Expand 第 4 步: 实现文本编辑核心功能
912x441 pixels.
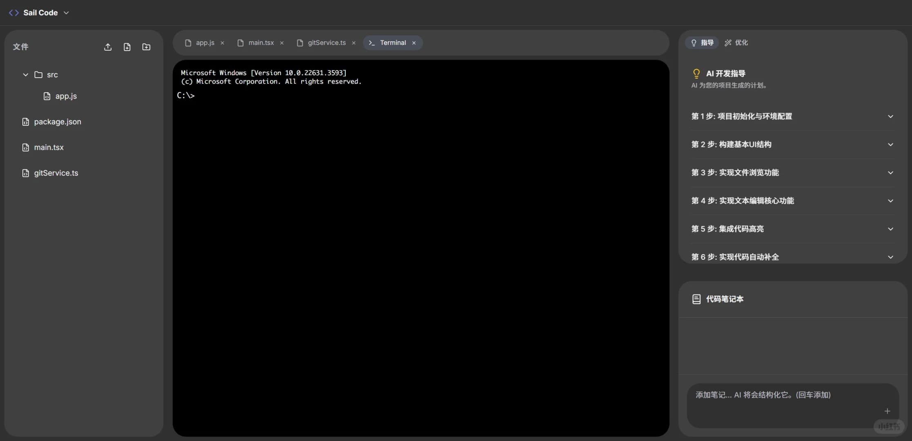[792, 201]
